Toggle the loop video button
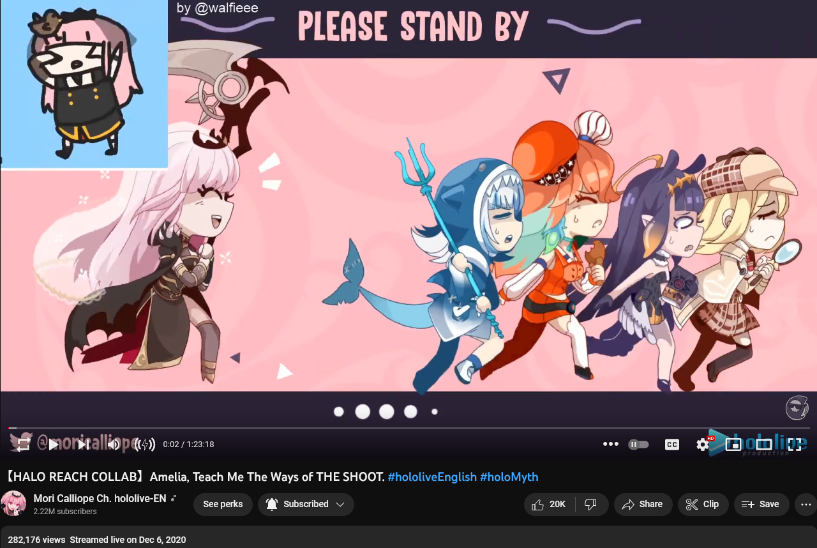Viewport: 817px width, 548px height. (x=23, y=444)
